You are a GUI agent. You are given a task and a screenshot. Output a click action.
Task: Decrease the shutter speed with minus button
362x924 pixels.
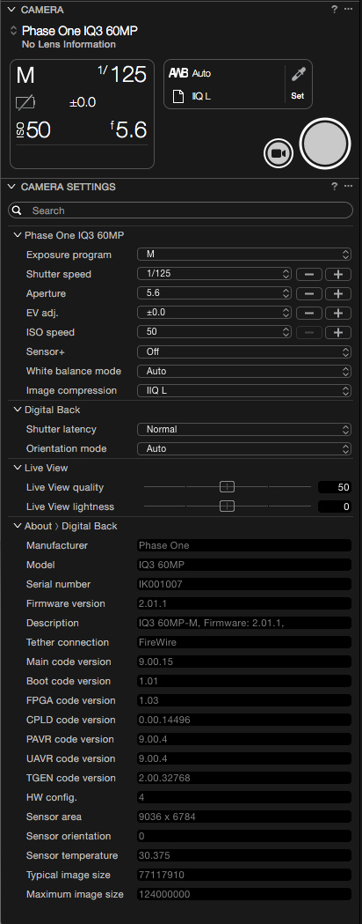pyautogui.click(x=308, y=274)
